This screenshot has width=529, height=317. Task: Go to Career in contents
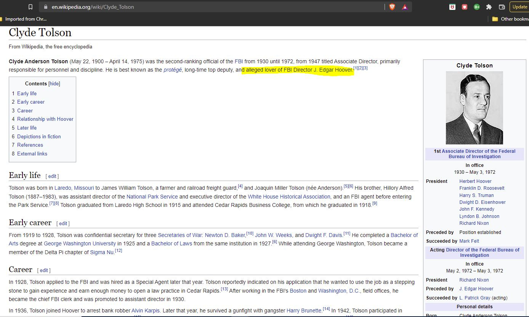(25, 110)
